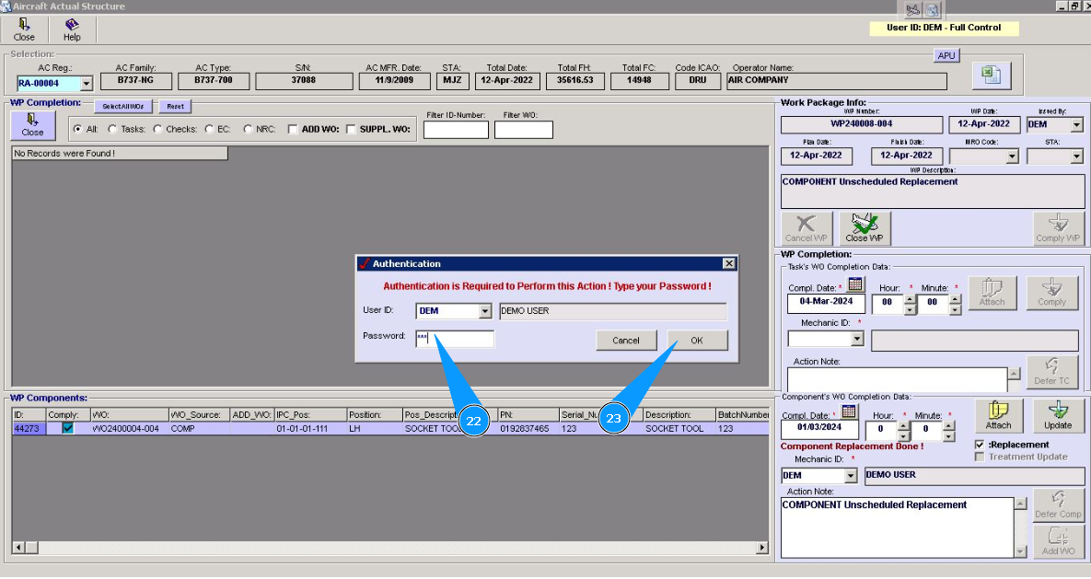The width and height of the screenshot is (1091, 579).
Task: Click the component Attach icon button
Action: pos(998,416)
